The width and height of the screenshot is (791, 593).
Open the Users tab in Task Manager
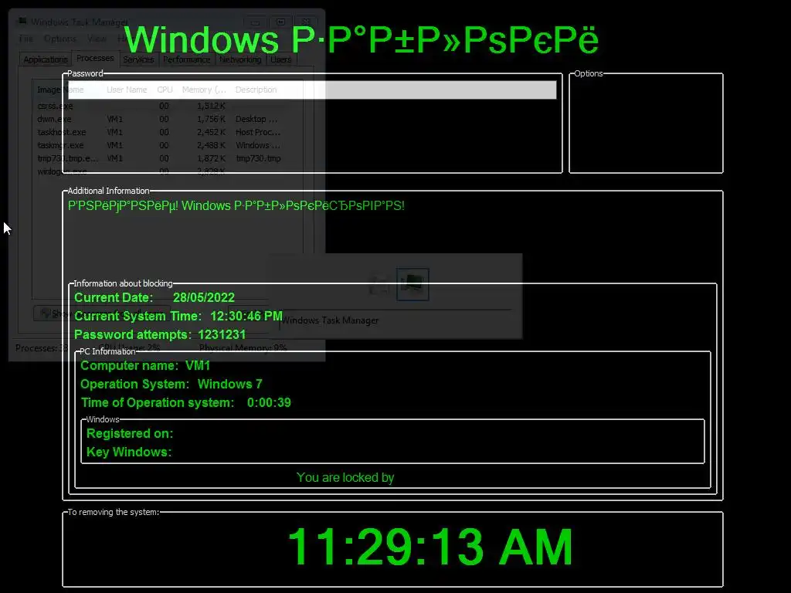[281, 59]
